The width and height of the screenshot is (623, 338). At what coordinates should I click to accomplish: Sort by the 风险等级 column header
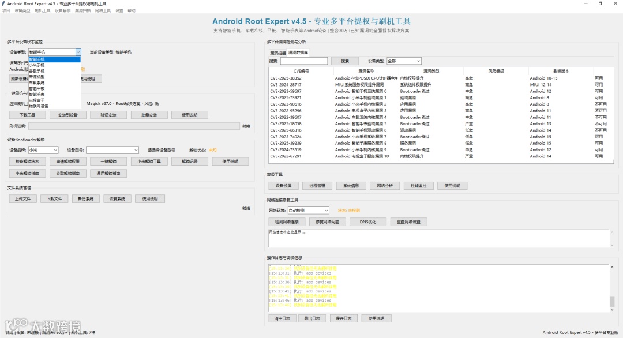(x=496, y=71)
